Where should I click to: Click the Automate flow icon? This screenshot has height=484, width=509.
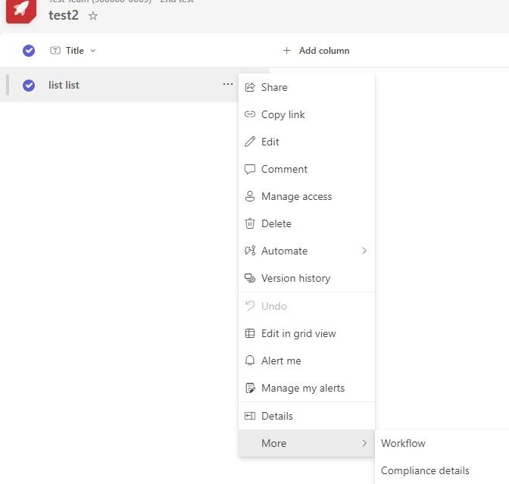tap(250, 251)
